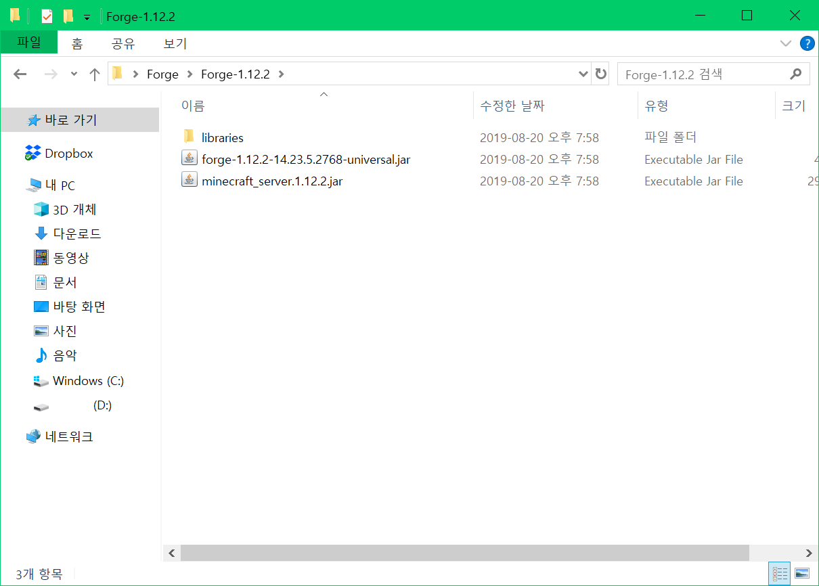Click the Properties quick access toolbar icon
Screen dimensions: 819x586
point(47,16)
